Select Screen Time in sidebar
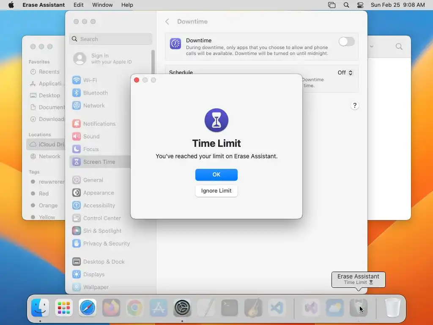The height and width of the screenshot is (325, 433). 99,162
